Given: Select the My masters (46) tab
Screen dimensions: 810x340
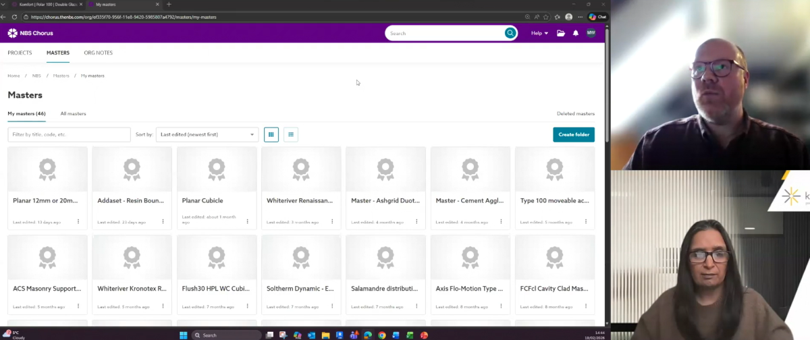Looking at the screenshot, I should coord(26,113).
